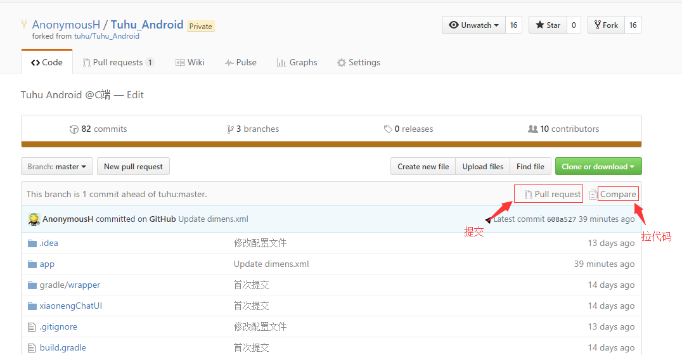Image resolution: width=682 pixels, height=355 pixels.
Task: Go to the Pulse tab
Action: point(240,62)
